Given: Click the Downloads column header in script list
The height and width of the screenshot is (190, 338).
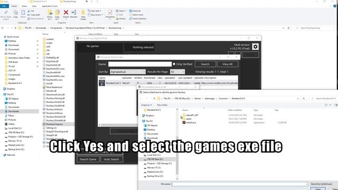Looking at the screenshot, I should (149, 78).
